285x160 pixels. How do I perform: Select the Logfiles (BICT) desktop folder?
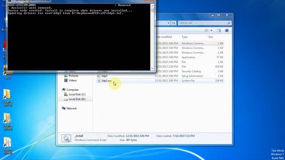pyautogui.click(x=8, y=98)
